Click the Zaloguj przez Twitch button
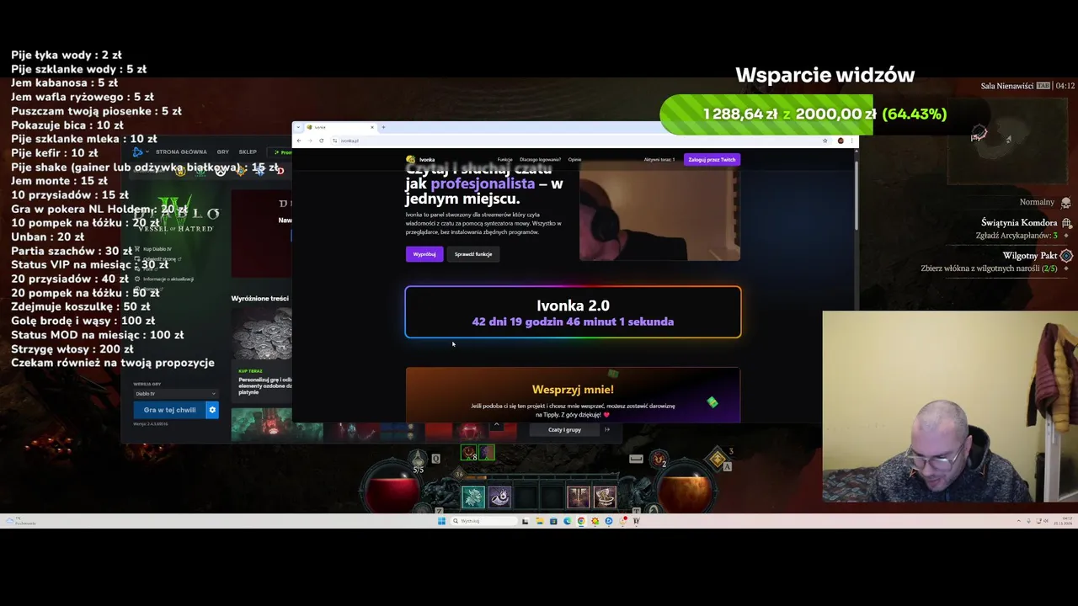 pos(712,159)
